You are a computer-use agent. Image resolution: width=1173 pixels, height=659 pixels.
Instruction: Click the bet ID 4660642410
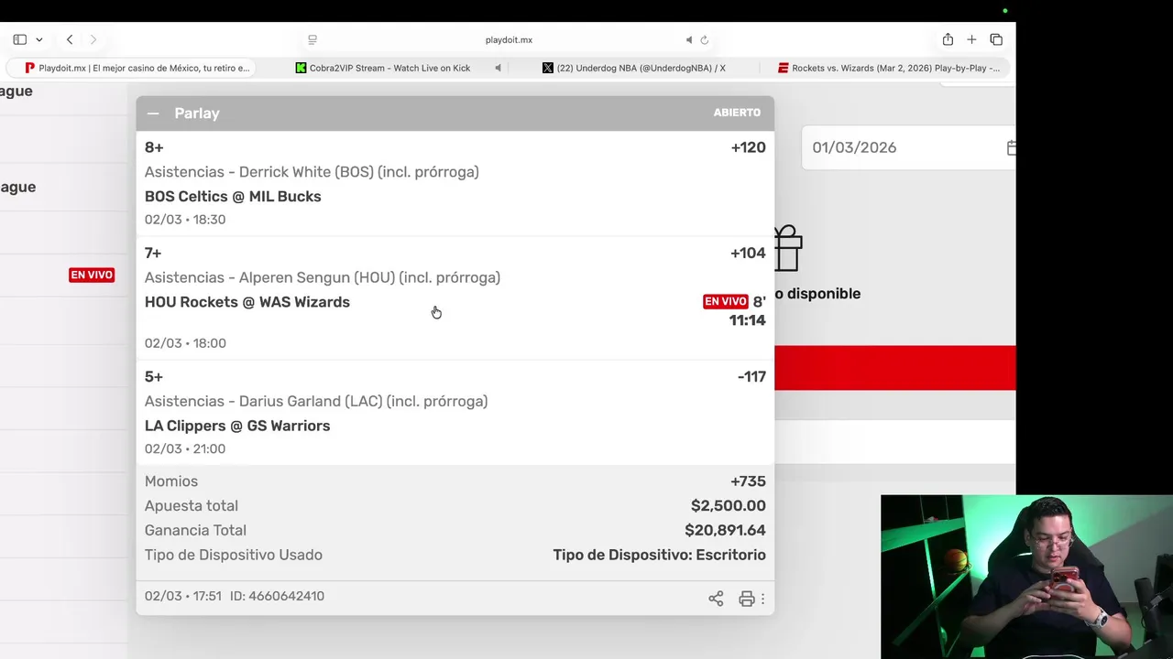pos(277,596)
